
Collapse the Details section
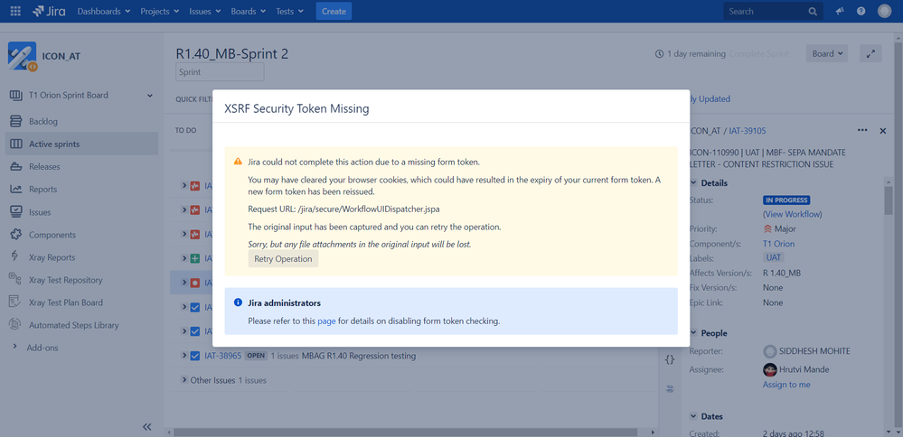(x=693, y=183)
